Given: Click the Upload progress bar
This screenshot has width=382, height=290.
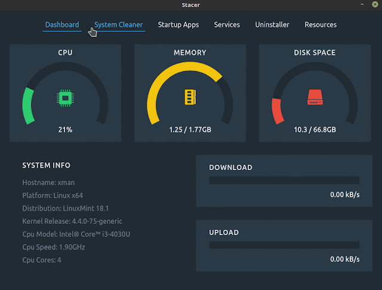Looking at the screenshot, I should coord(284,245).
